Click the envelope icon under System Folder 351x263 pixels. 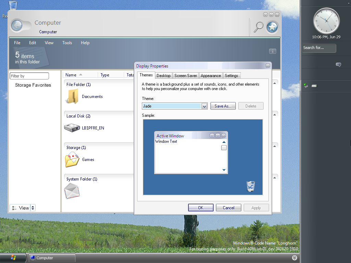click(x=72, y=191)
